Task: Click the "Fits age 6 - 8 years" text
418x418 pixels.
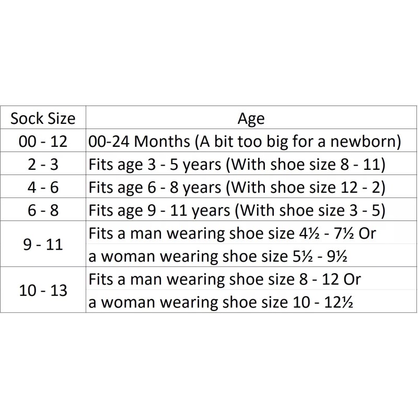Action: (150, 187)
